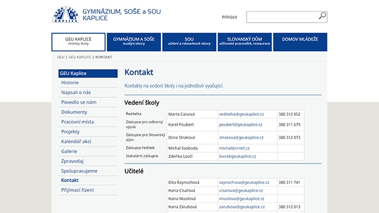This screenshot has height=213, width=379.
Task: Click the magnifier search icon
Action: point(322,16)
